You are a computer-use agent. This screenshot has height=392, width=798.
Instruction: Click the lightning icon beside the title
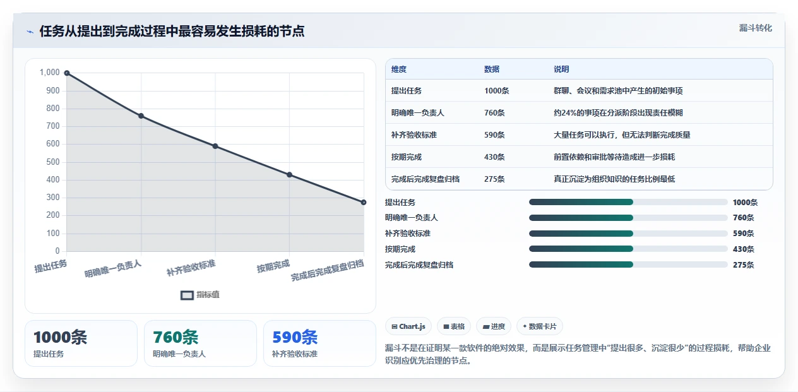(30, 32)
